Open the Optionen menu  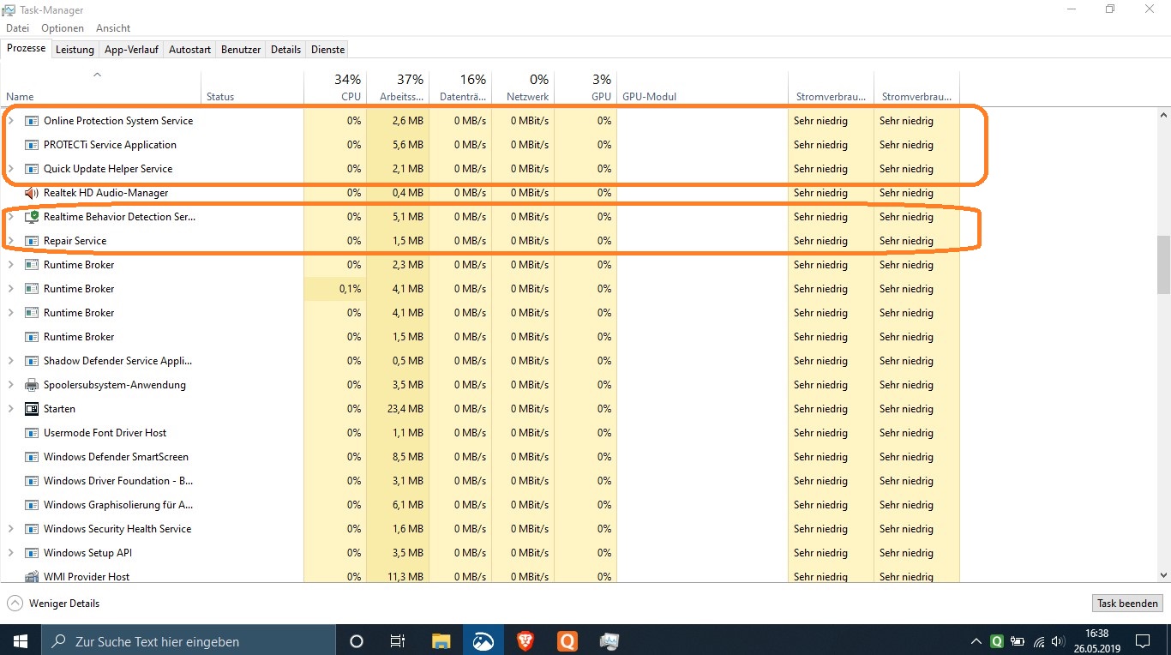[63, 28]
